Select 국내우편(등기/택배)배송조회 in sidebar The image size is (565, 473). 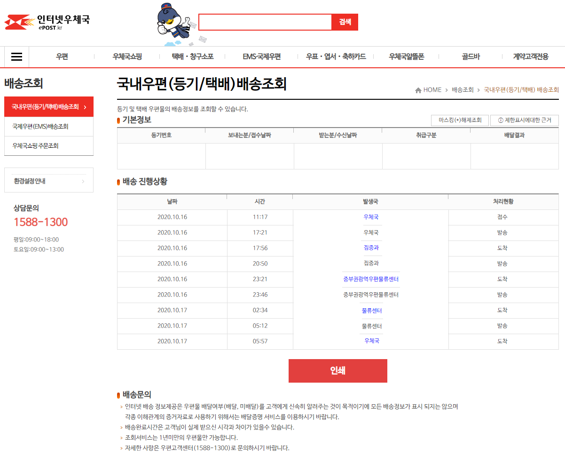49,107
